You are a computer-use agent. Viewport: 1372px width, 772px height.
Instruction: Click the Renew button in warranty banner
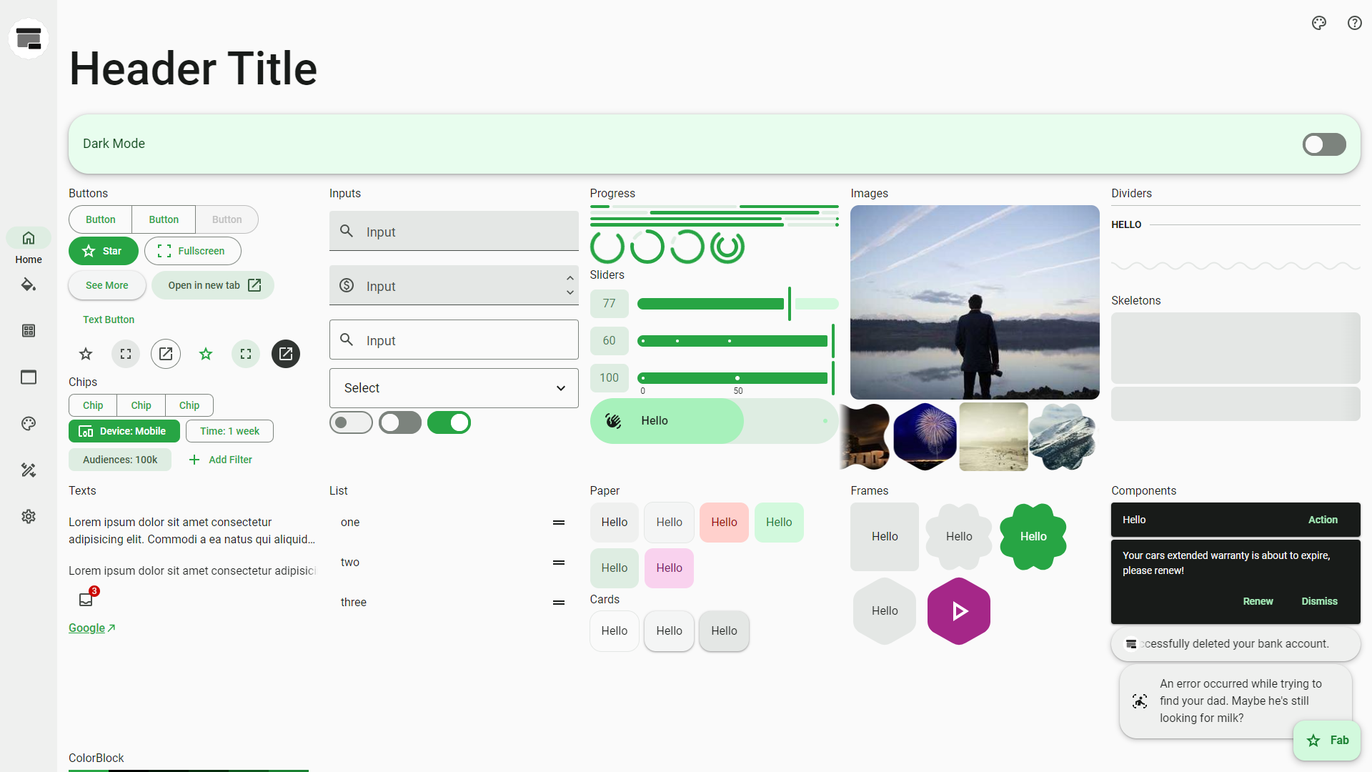tap(1257, 601)
